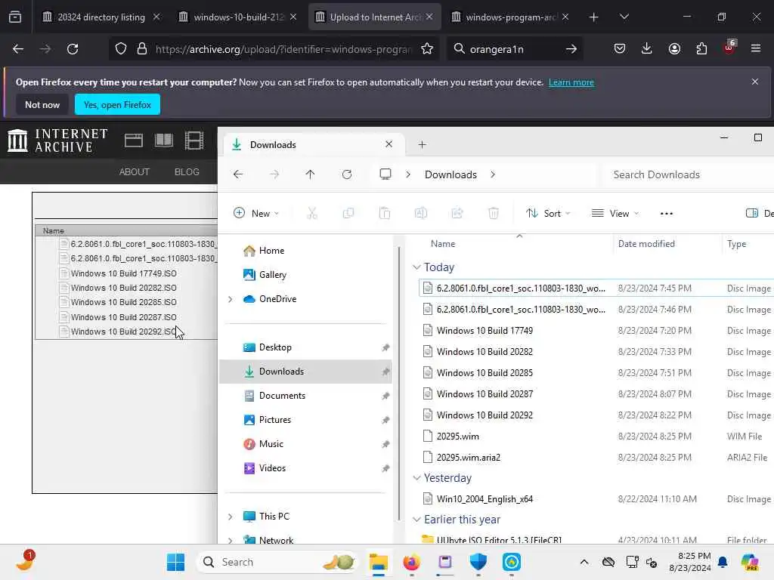Collapse the Yesterday group
Viewport: 774px width, 580px height.
point(416,478)
